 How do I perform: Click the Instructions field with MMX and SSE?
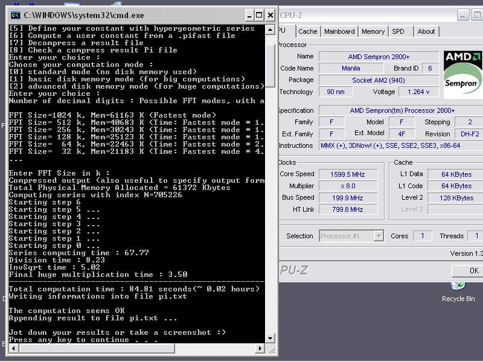pos(401,145)
